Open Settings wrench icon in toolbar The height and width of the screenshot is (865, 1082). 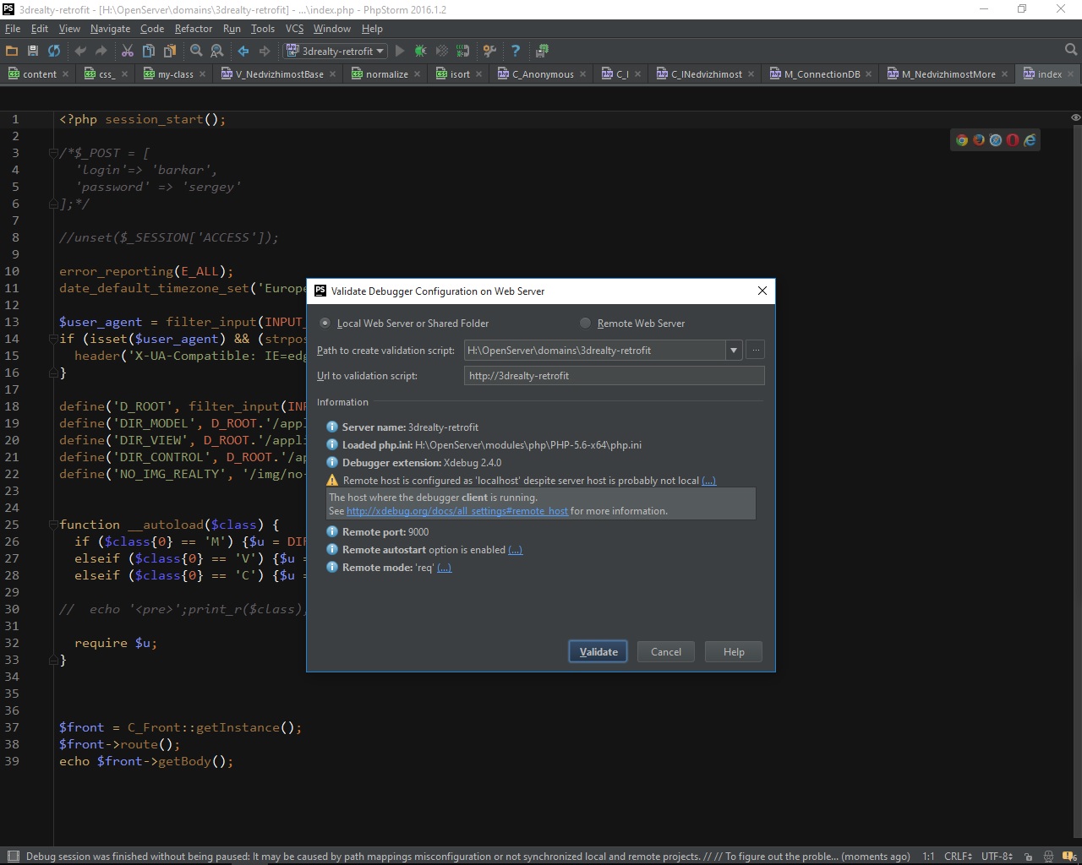(489, 51)
